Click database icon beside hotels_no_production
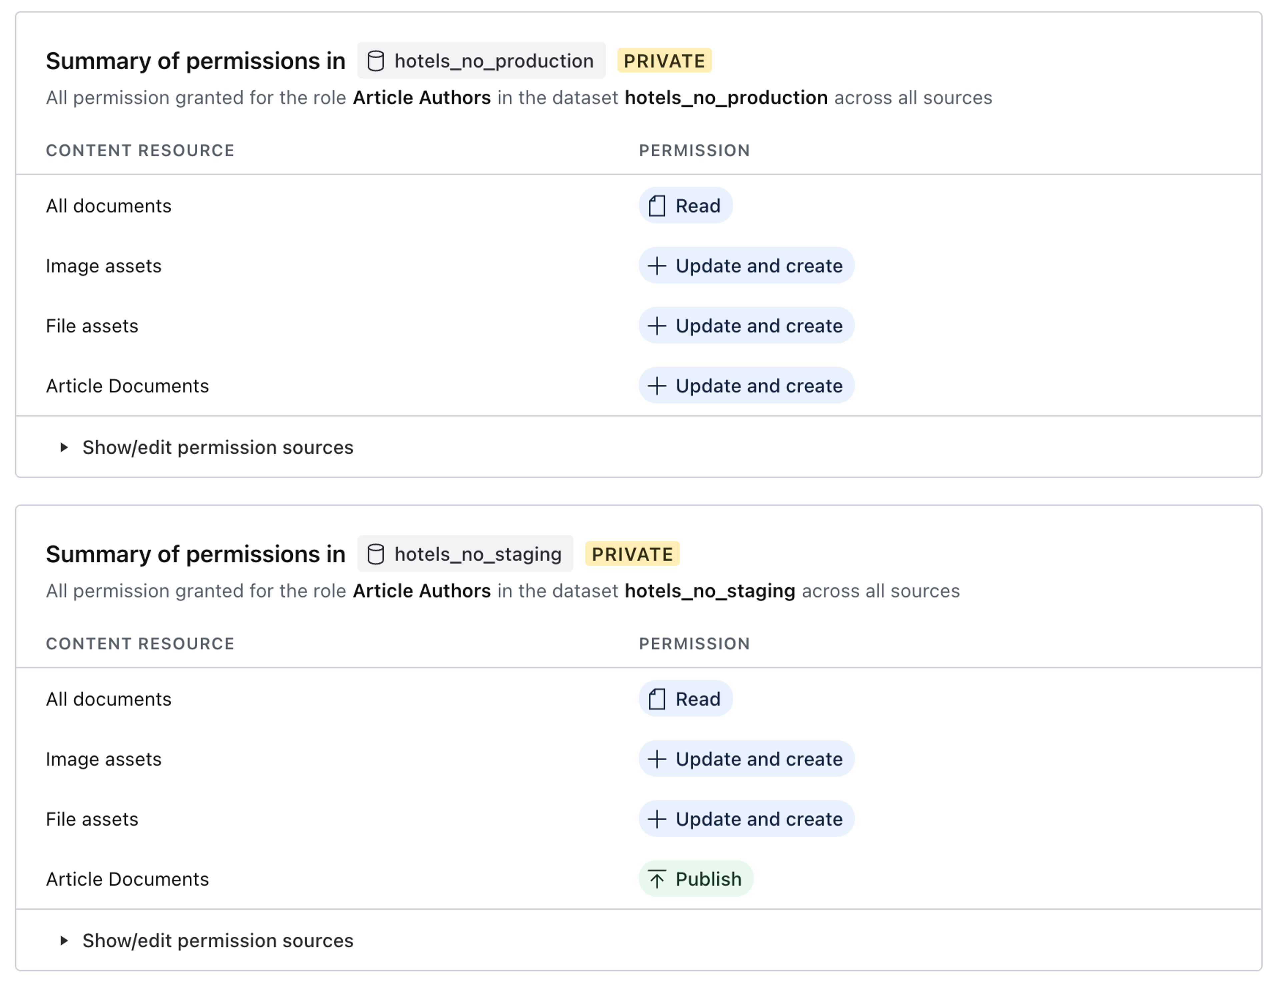 coord(376,61)
